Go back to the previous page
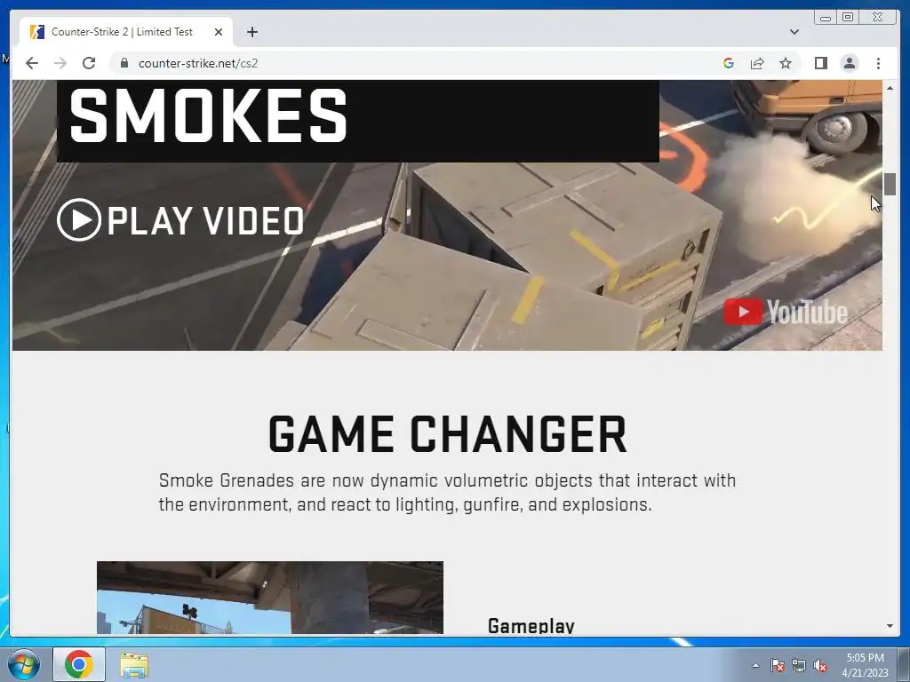This screenshot has height=682, width=910. (x=32, y=63)
